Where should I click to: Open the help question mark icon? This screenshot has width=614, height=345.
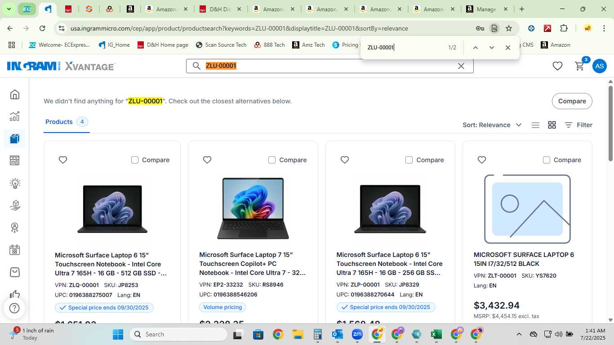point(14,308)
